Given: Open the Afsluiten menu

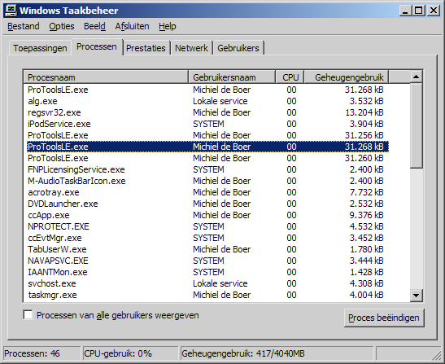Looking at the screenshot, I should 132,26.
